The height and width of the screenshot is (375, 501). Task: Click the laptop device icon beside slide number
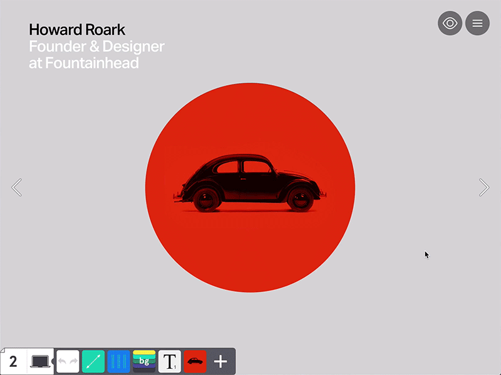coord(39,360)
